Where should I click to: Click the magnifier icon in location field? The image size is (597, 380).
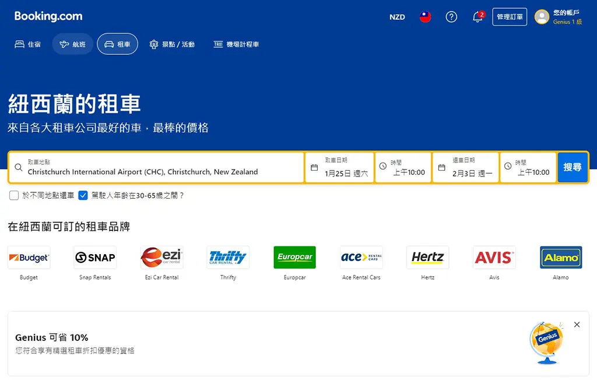[18, 167]
